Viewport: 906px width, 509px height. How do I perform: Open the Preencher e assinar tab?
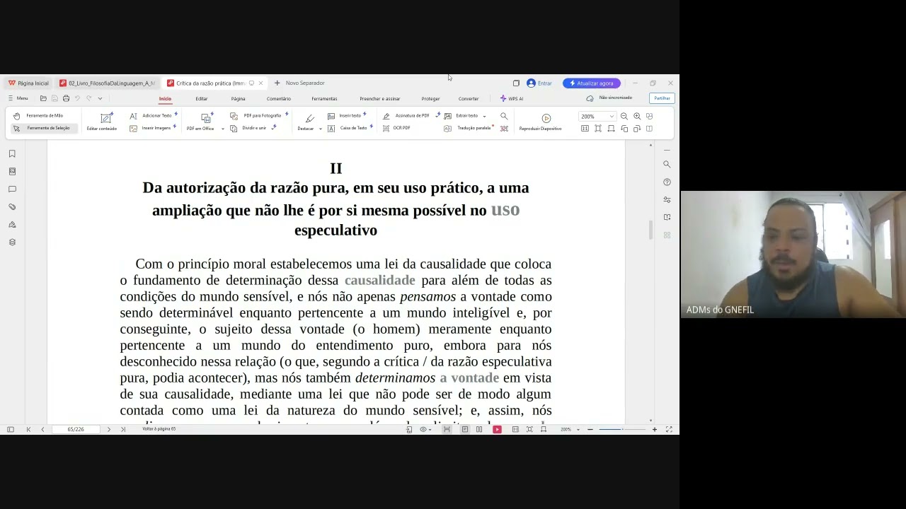[x=380, y=98]
